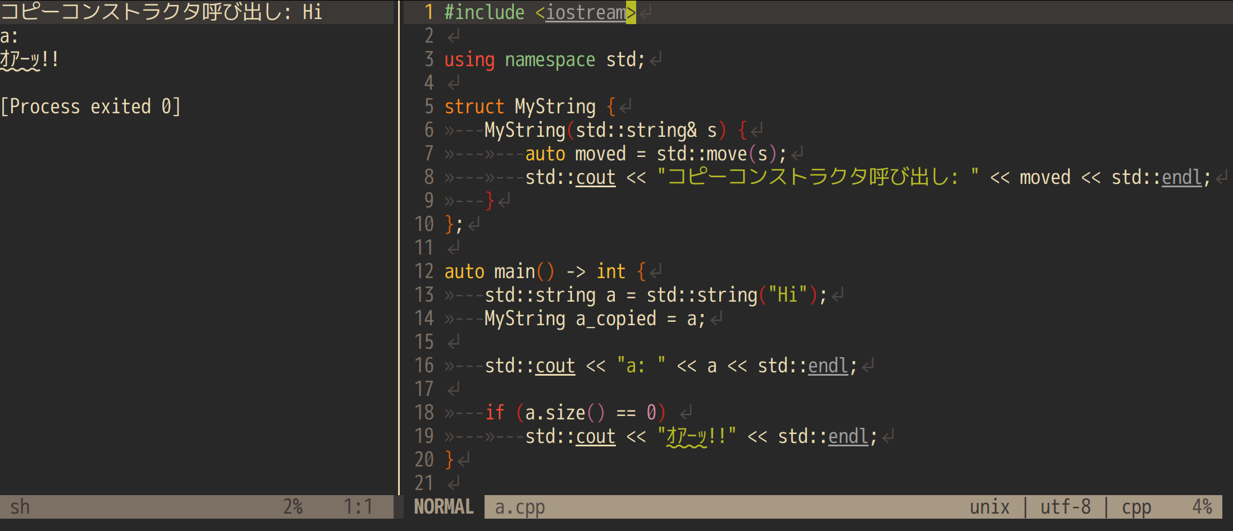The height and width of the screenshot is (531, 1233).
Task: Select "MyString" struct name on line 5
Action: [x=555, y=107]
